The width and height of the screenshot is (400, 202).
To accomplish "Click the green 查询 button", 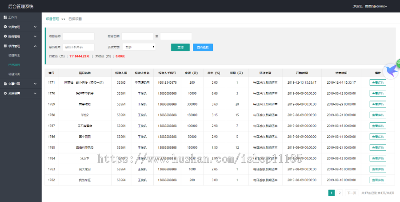I will click(180, 47).
